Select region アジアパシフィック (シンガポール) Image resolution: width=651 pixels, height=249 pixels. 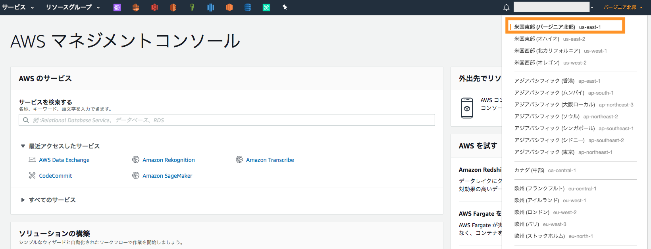coord(574,128)
